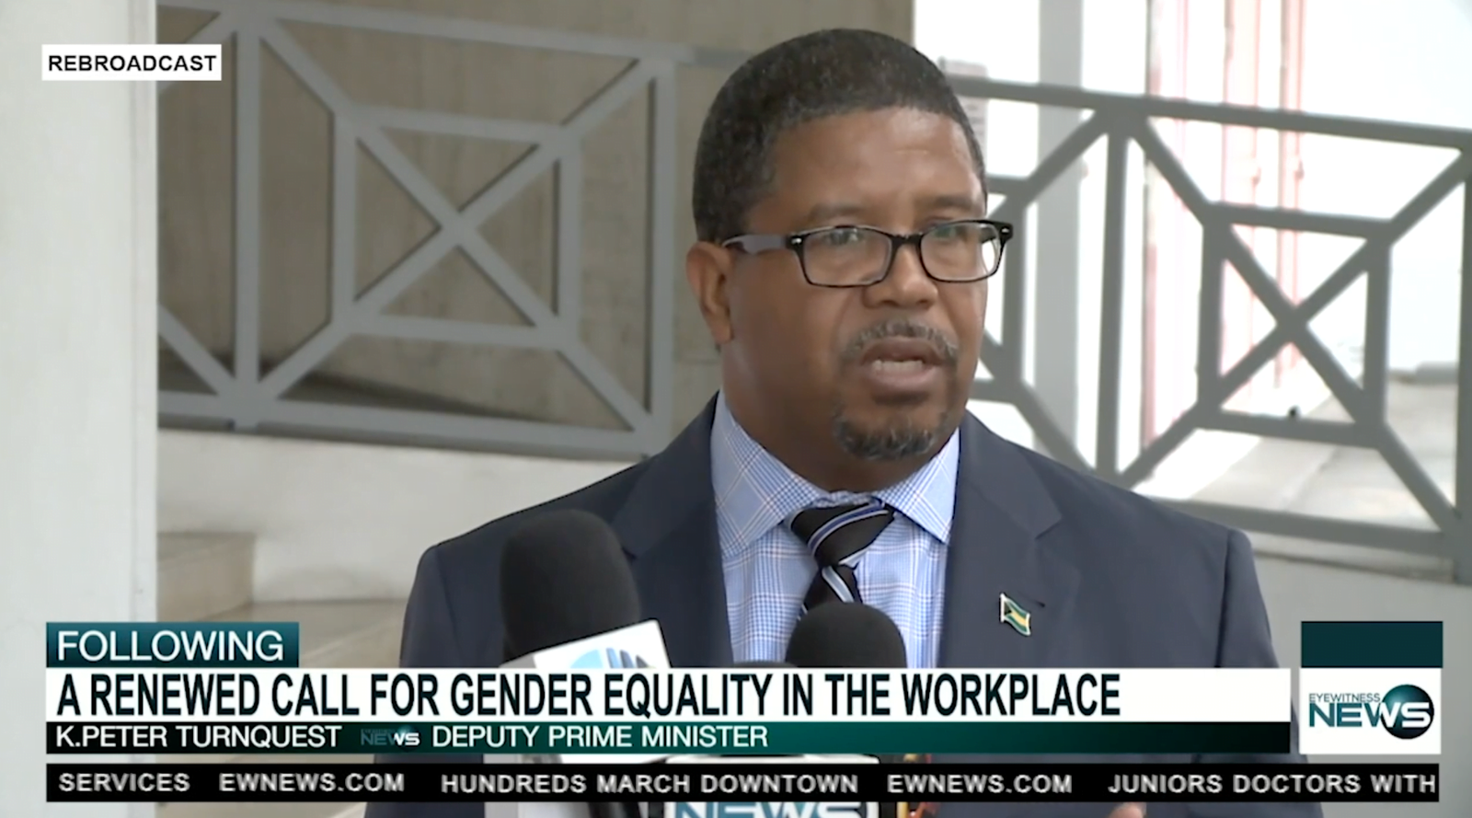This screenshot has width=1472, height=818.
Task: Click the DEPUTY PRIME MINISTER title caption
Action: click(x=600, y=737)
